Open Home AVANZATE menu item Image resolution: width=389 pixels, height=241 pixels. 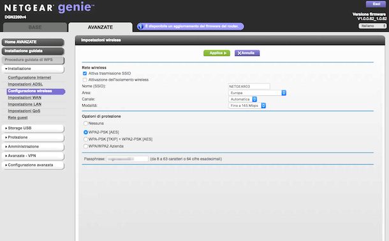pos(33,42)
